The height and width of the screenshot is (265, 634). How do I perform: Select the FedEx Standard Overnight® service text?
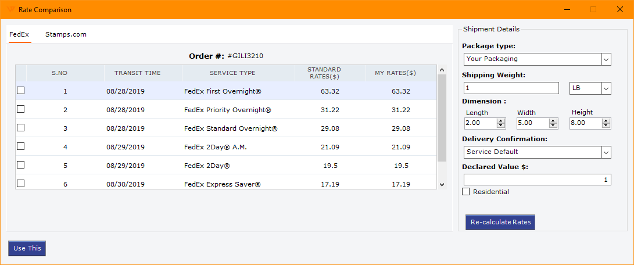click(x=231, y=128)
